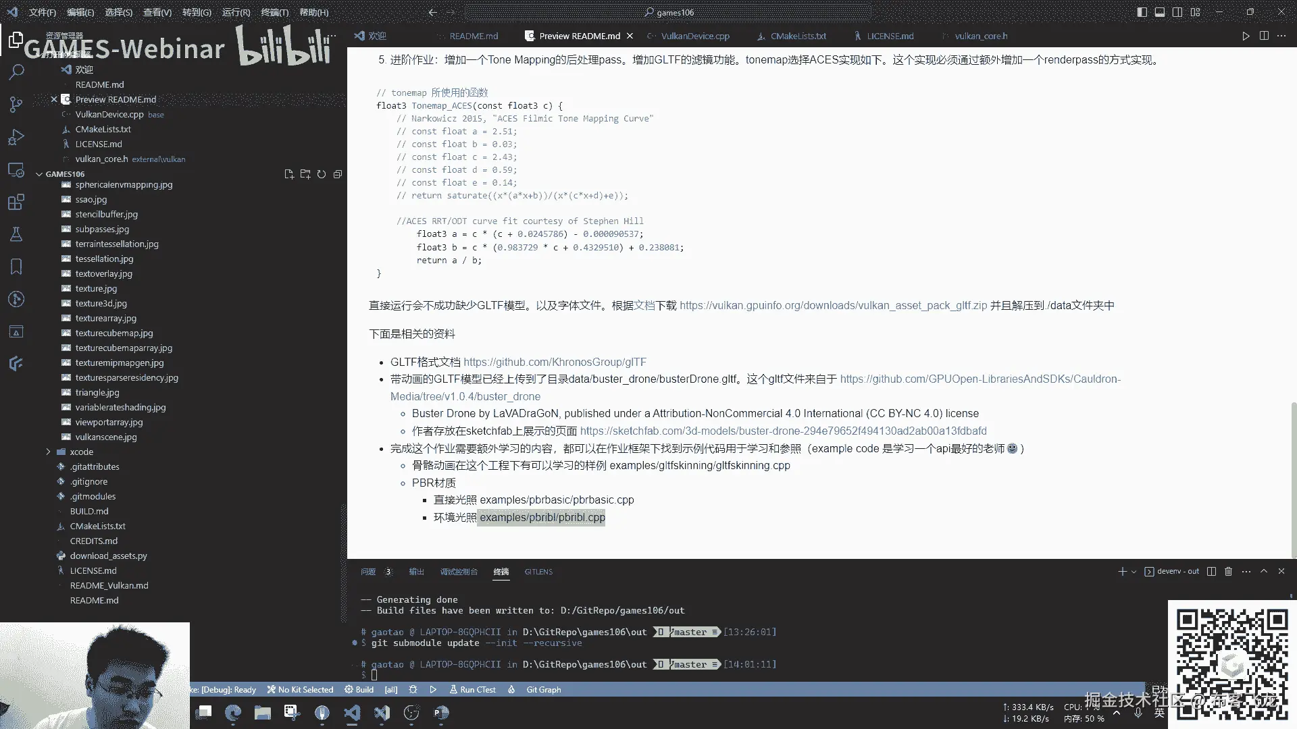
Task: Open new terminal profile dropdown arrow
Action: point(1134,572)
